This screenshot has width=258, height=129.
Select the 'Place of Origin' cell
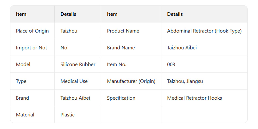[32, 31]
